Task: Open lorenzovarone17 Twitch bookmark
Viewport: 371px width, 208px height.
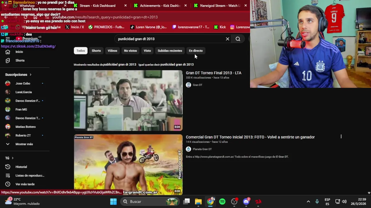Action: [x=191, y=27]
